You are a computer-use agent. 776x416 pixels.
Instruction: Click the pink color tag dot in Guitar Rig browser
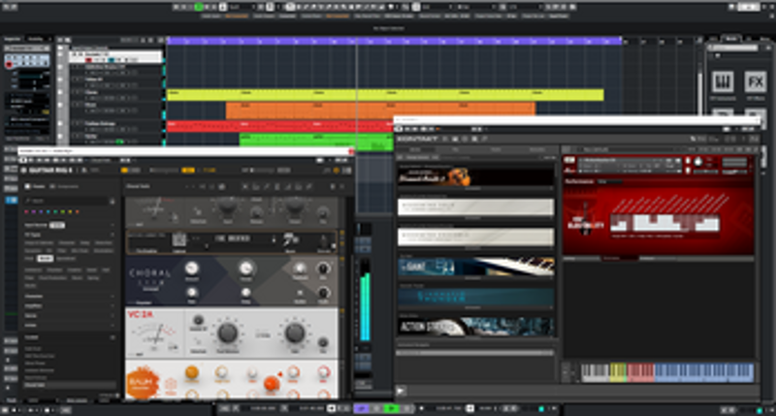27,211
